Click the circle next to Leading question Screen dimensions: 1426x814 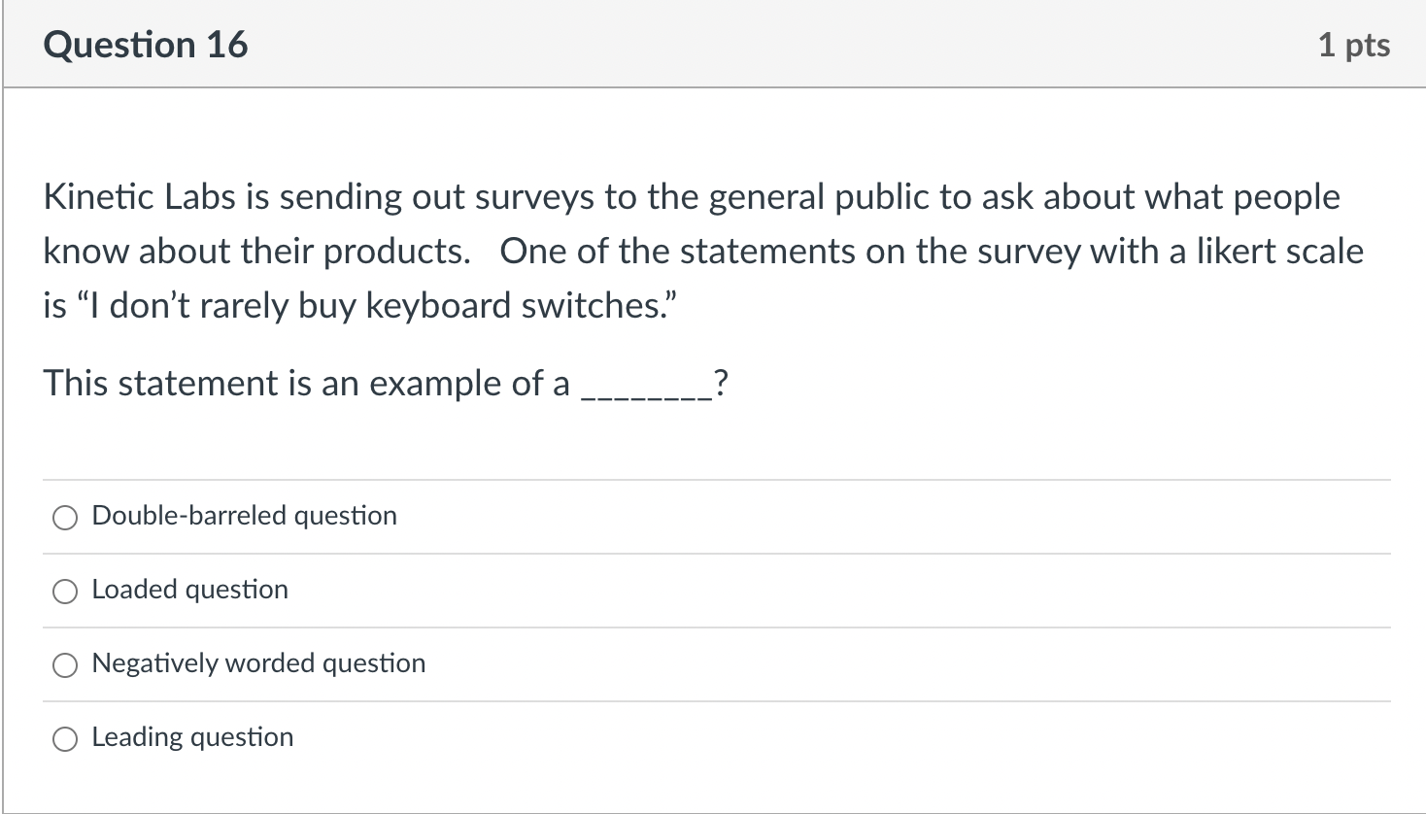coord(64,738)
